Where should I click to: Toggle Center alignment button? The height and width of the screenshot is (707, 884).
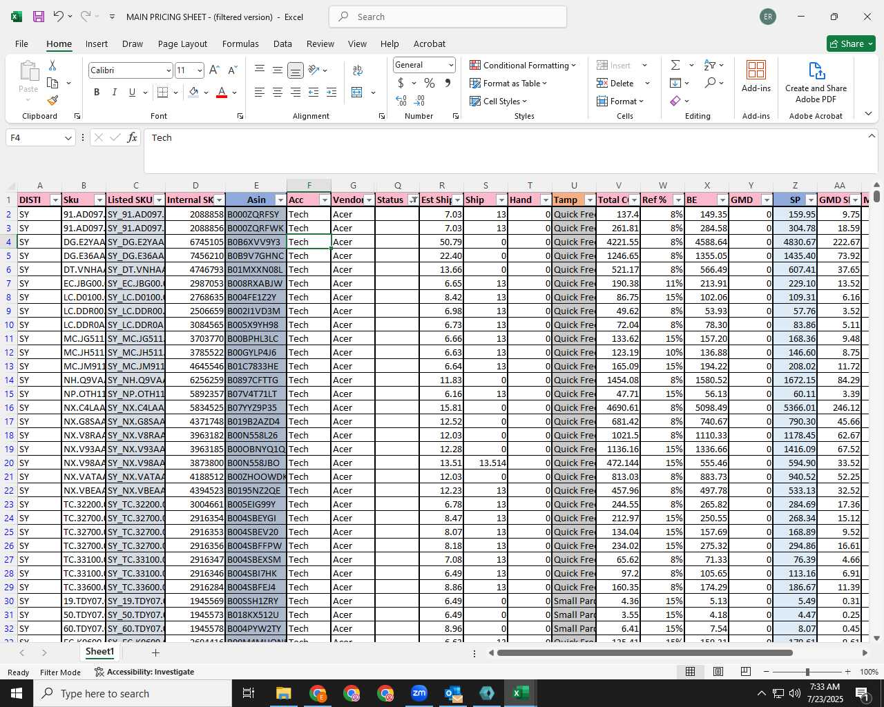[278, 93]
